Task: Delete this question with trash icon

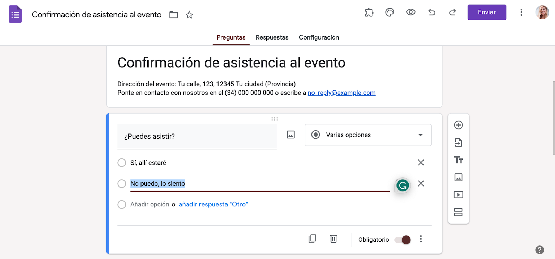Action: click(333, 239)
